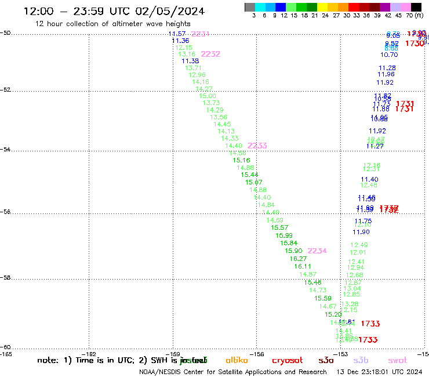Click the '12:00 – 23:59 UTC 02/05/2024' title

114,11
